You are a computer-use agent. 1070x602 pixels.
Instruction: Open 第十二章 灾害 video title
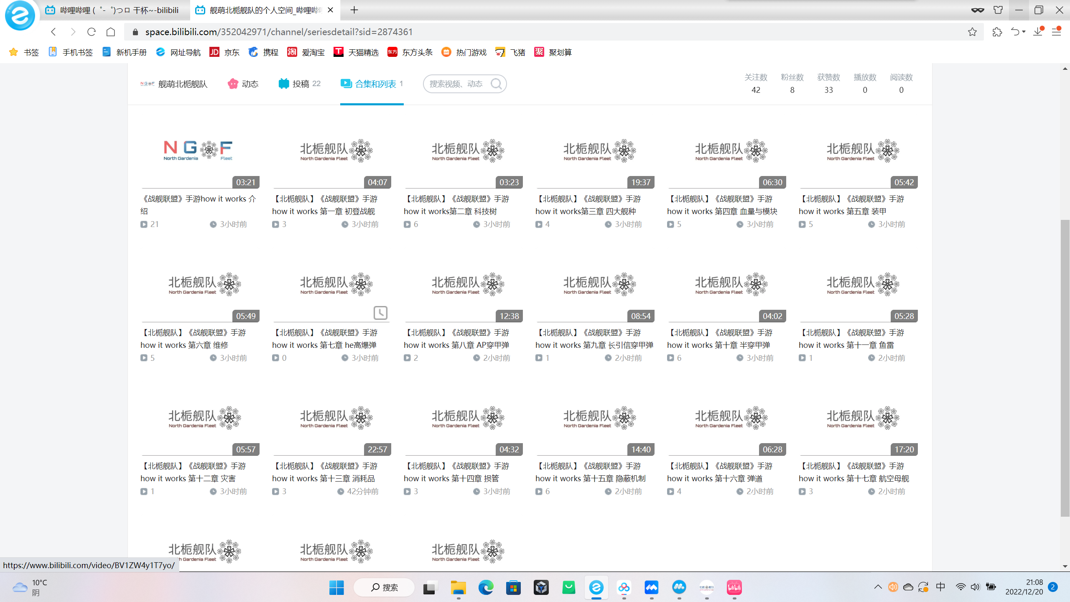coord(193,472)
